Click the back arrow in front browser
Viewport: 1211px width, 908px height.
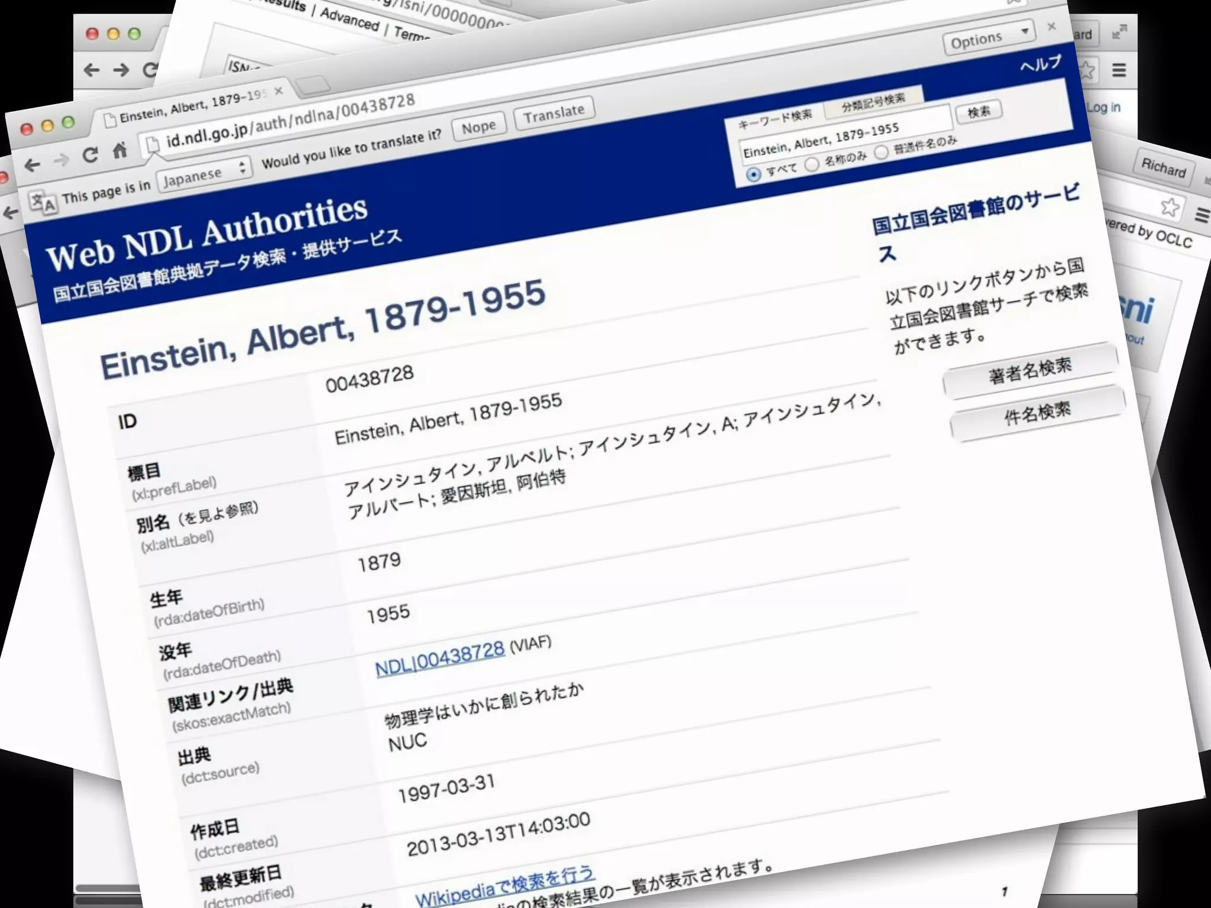[x=33, y=166]
